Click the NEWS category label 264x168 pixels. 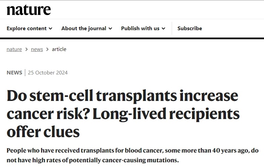click(14, 73)
